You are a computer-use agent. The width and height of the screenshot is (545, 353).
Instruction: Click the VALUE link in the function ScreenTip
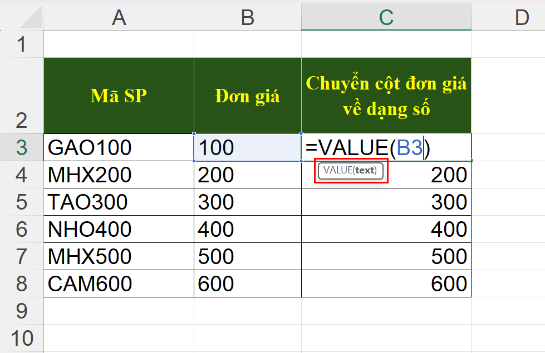coord(336,172)
